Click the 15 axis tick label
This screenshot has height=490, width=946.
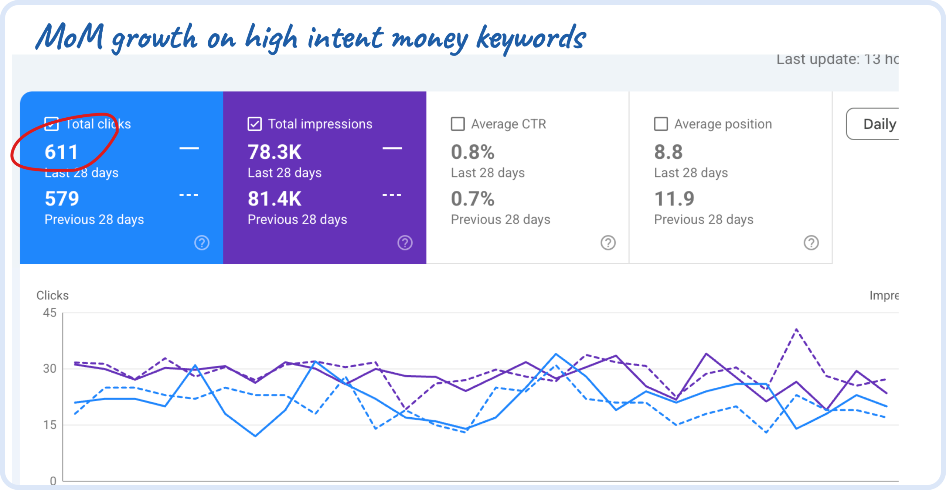tap(50, 425)
